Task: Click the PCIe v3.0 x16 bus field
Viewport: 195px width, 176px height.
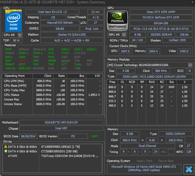Action: [161, 29]
